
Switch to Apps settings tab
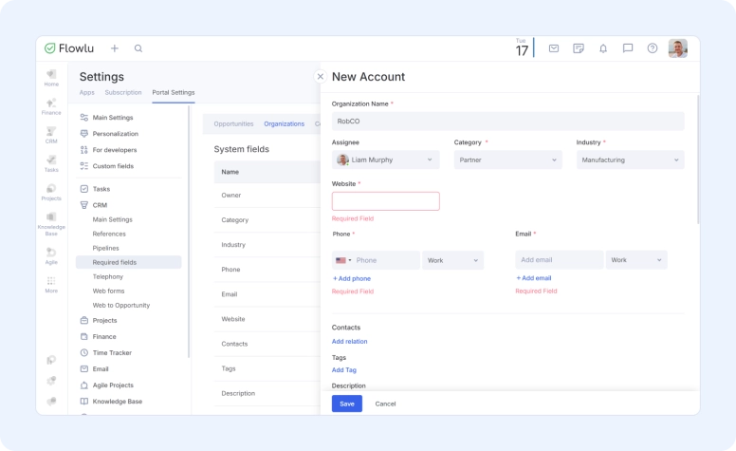[87, 92]
